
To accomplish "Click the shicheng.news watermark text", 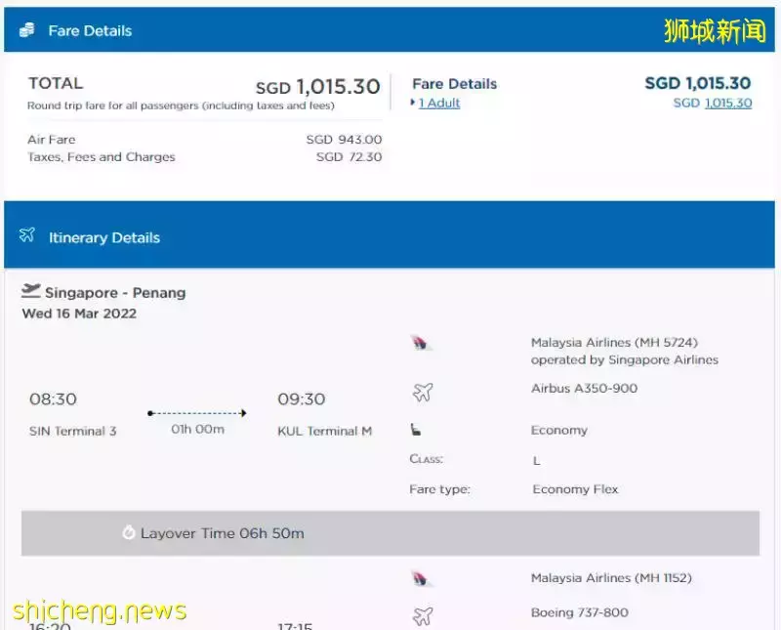I will [100, 611].
